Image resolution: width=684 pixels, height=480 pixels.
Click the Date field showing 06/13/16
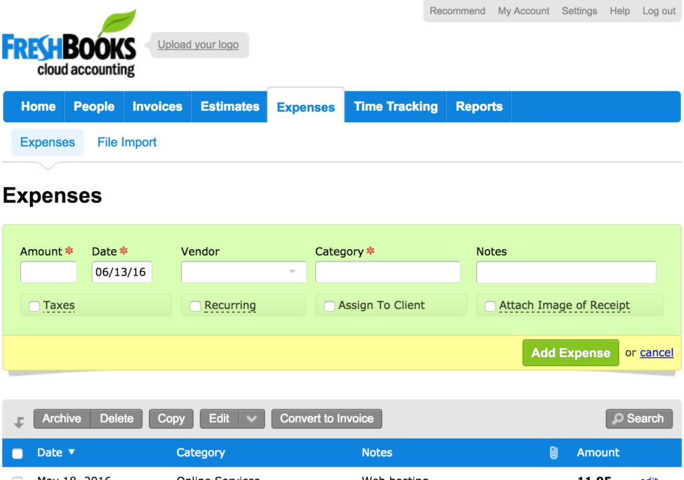click(122, 272)
